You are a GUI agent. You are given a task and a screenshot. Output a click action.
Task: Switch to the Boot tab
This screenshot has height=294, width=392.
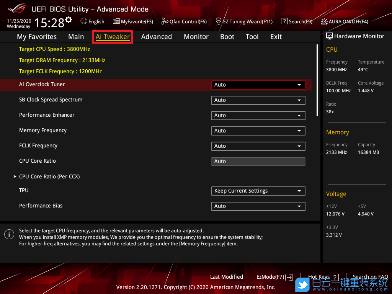coord(227,37)
